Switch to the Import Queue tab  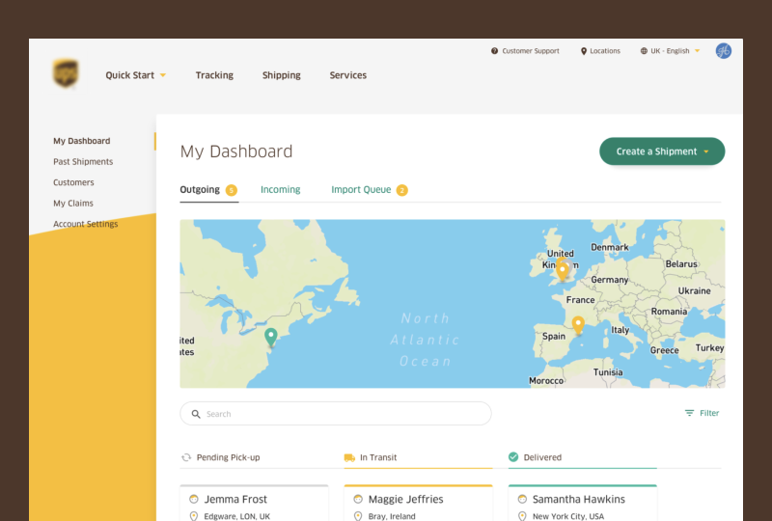pyautogui.click(x=370, y=190)
